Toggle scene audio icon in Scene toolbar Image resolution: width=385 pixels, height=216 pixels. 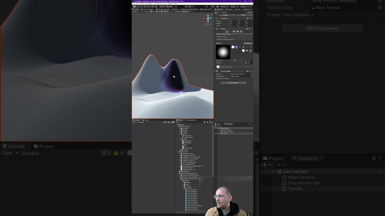pyautogui.click(x=154, y=11)
